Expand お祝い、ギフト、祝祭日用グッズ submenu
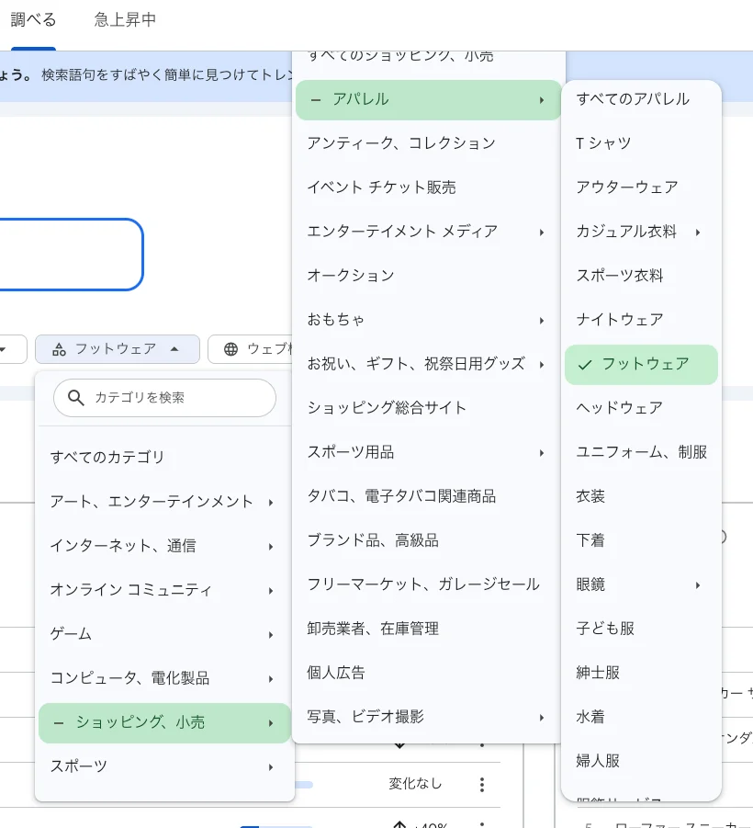This screenshot has height=828, width=753. (428, 364)
